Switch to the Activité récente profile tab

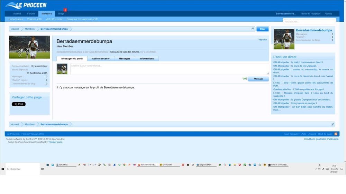101,59
